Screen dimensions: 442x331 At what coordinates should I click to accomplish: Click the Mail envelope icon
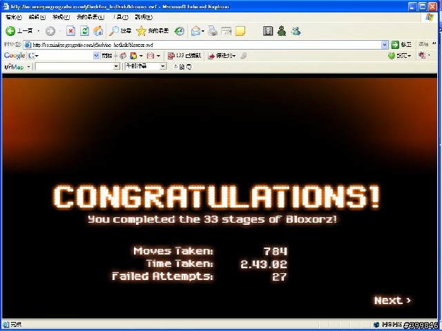[x=195, y=31]
